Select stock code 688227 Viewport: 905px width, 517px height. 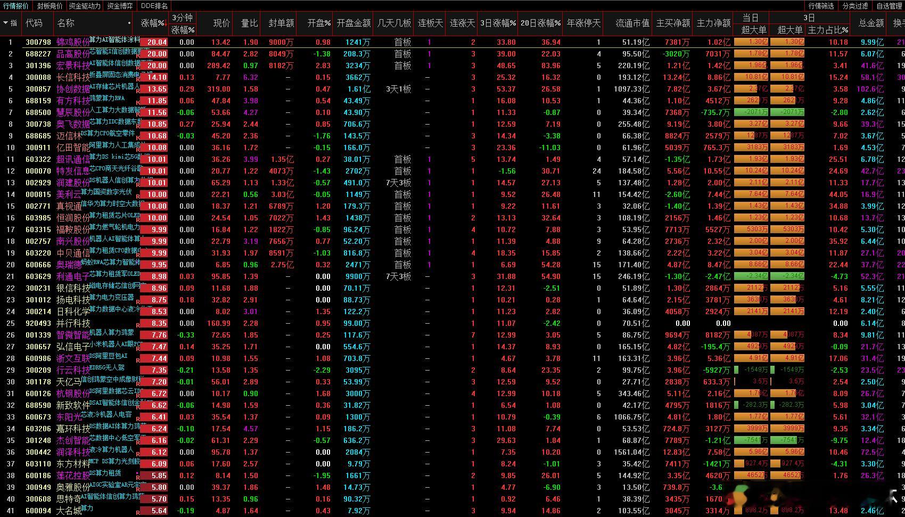coord(38,54)
